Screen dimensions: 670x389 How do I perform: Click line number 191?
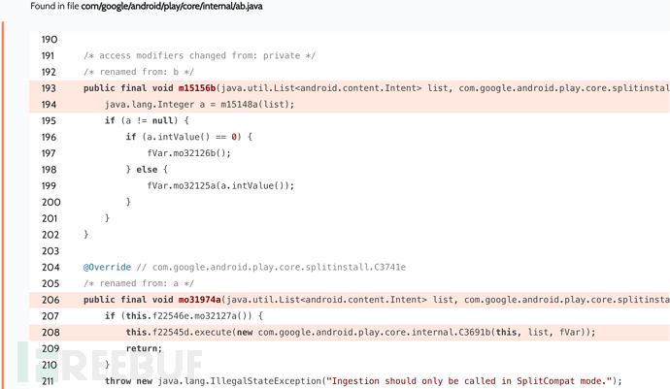pos(48,55)
